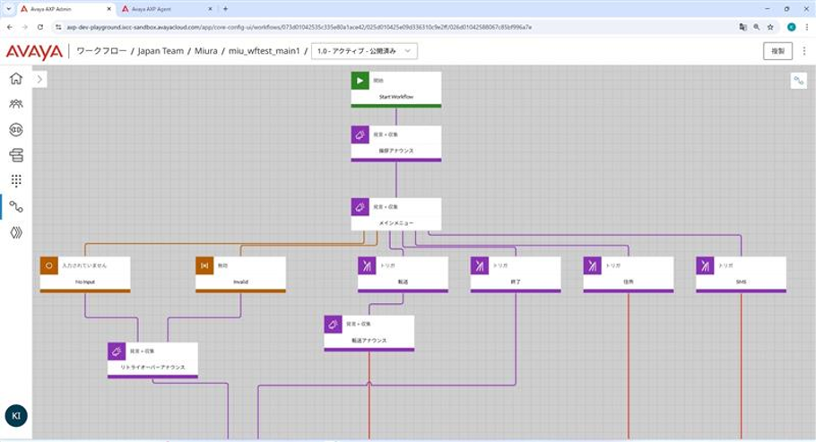Image resolution: width=816 pixels, height=442 pixels.
Task: Click the trigger icon on SMS node
Action: pyautogui.click(x=705, y=265)
